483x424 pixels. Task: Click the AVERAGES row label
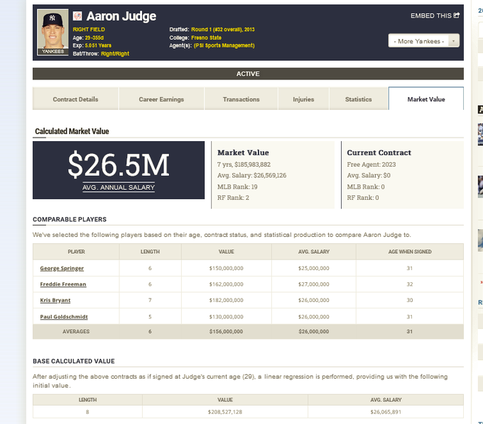coord(76,331)
